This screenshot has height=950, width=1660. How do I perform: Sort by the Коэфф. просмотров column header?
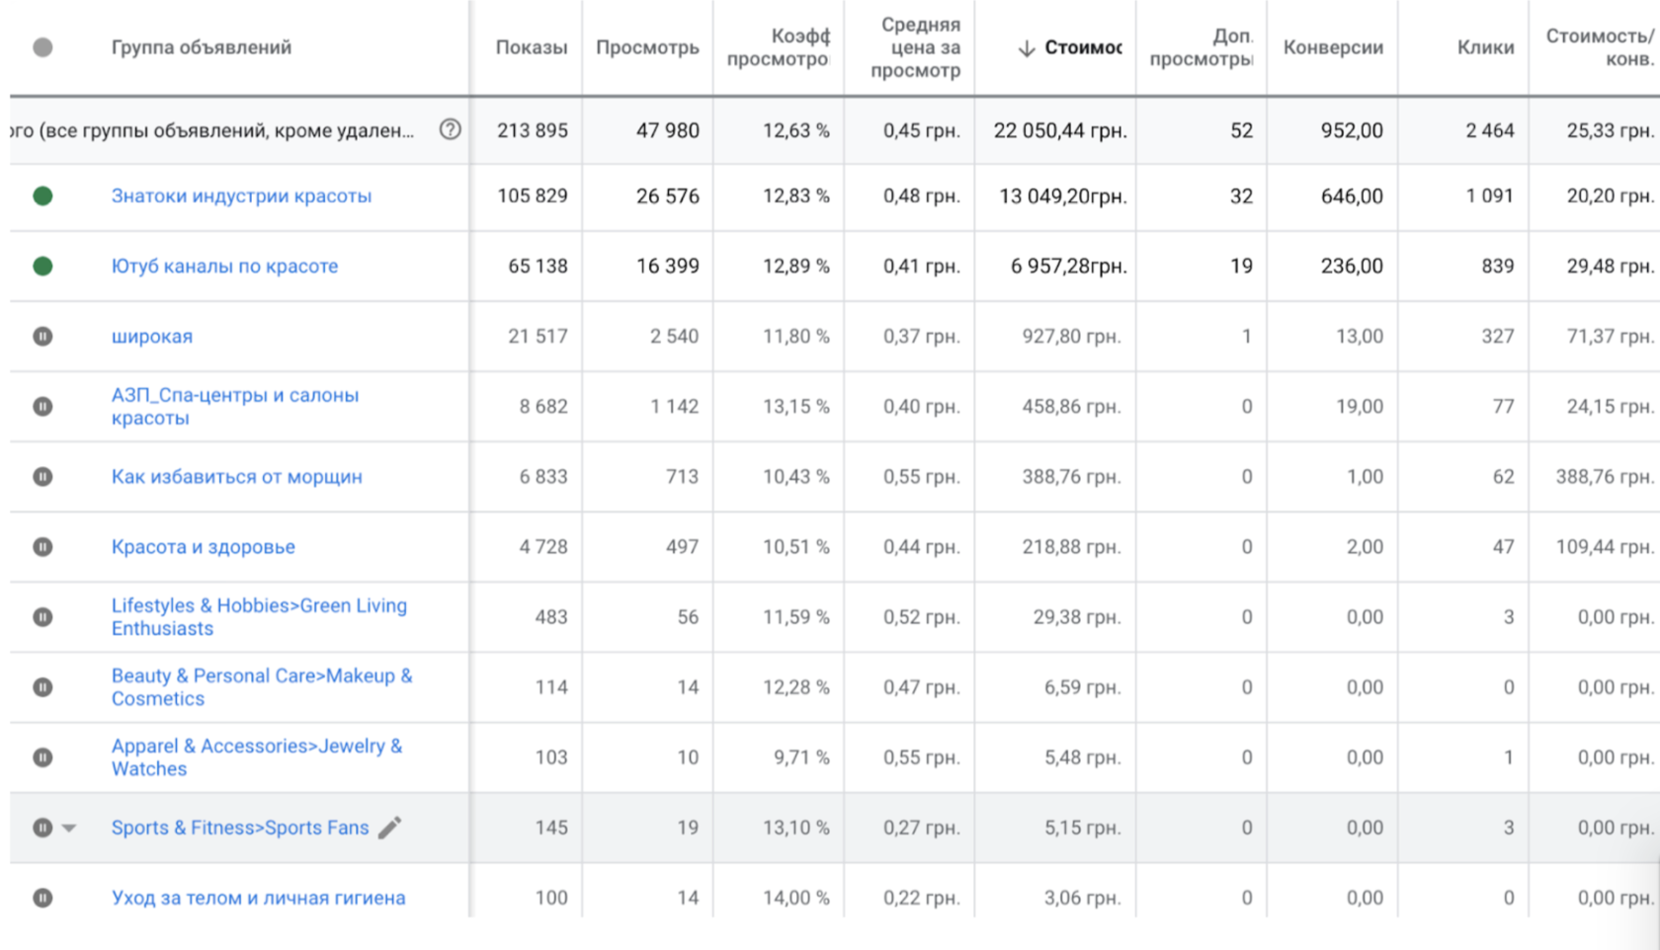(779, 47)
